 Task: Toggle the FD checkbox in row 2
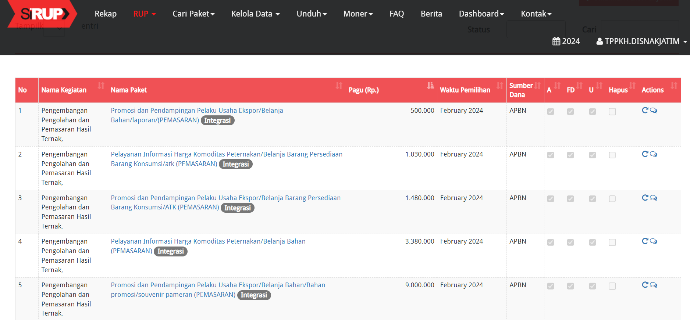click(570, 155)
